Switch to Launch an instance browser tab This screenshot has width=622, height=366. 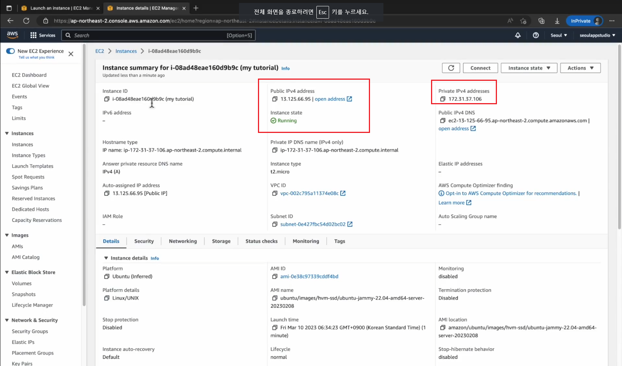(x=60, y=8)
